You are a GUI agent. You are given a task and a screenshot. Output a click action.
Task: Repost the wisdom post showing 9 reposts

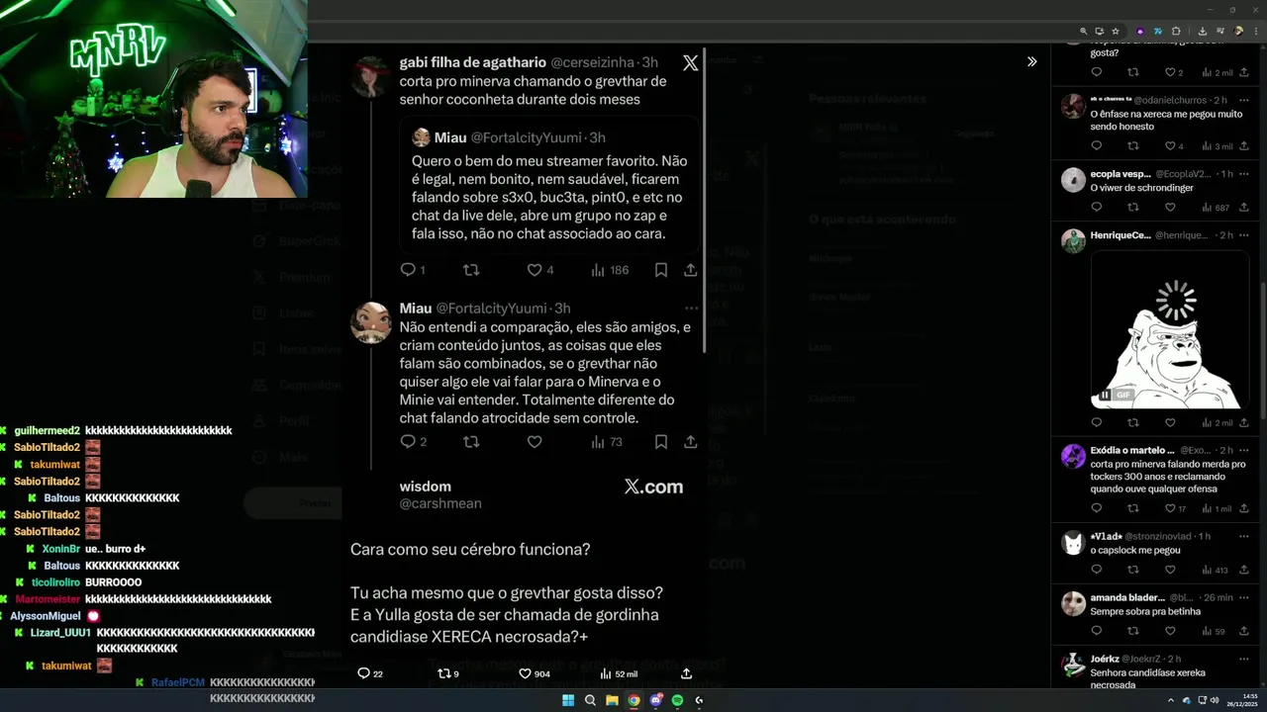(x=443, y=673)
